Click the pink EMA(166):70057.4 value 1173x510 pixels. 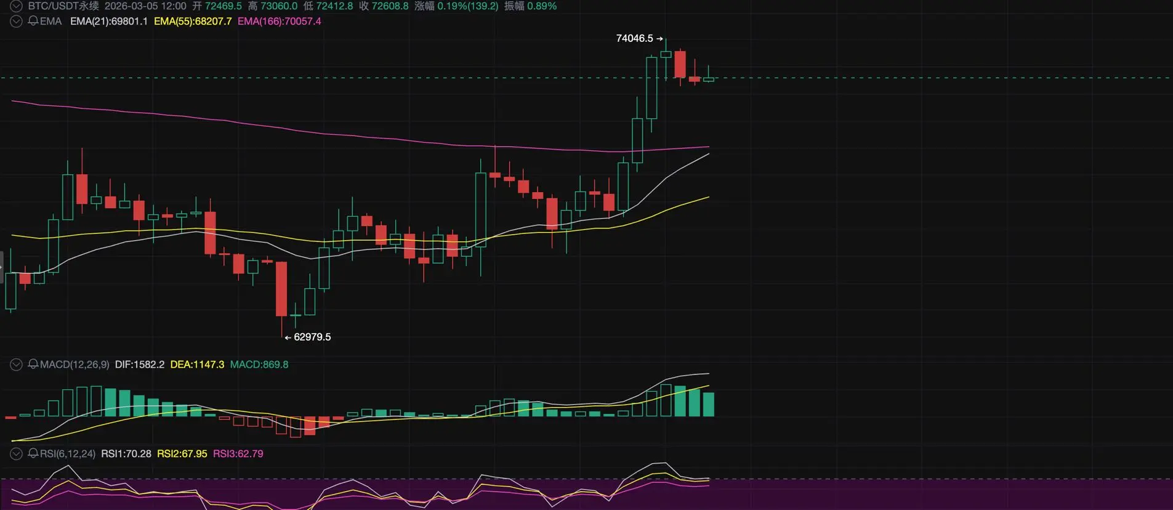click(280, 21)
